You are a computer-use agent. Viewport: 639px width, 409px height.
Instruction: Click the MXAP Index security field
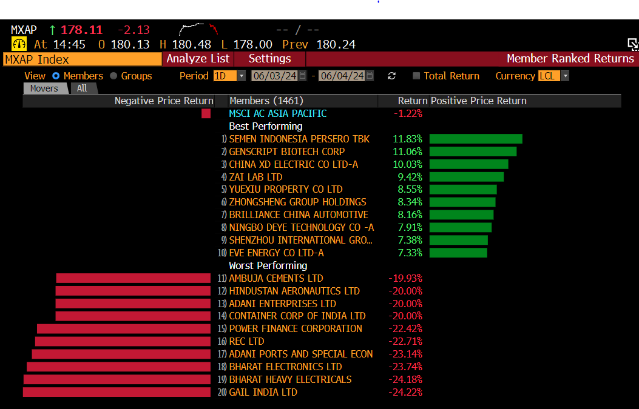[x=83, y=59]
